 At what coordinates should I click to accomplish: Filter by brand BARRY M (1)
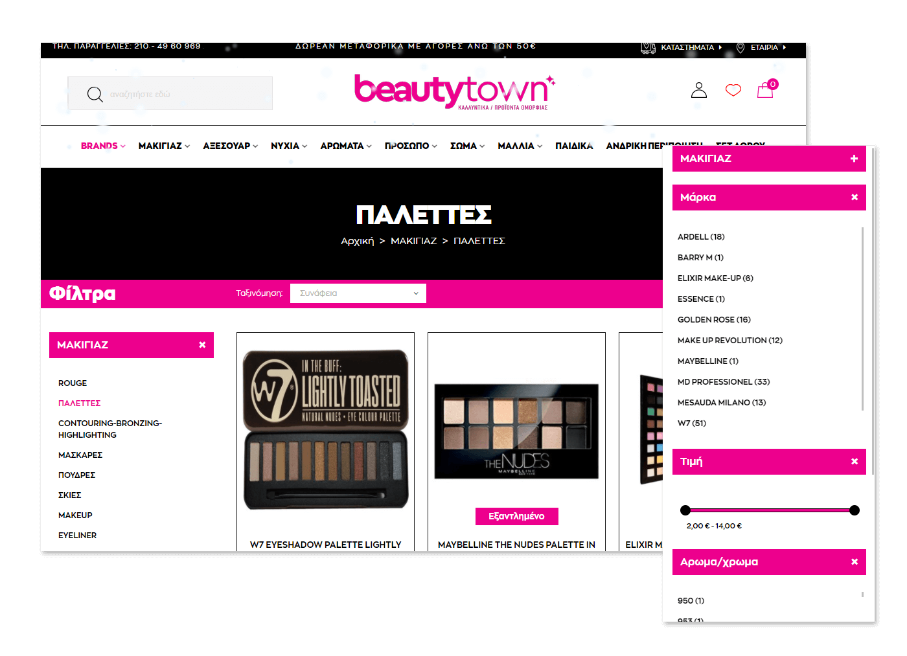point(700,258)
